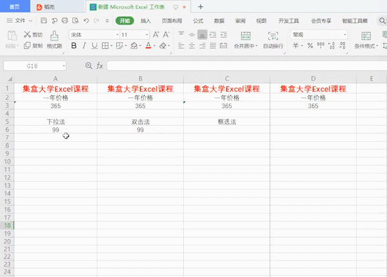Click the Print icon in quick toolbar
The height and width of the screenshot is (277, 387).
tap(65, 21)
